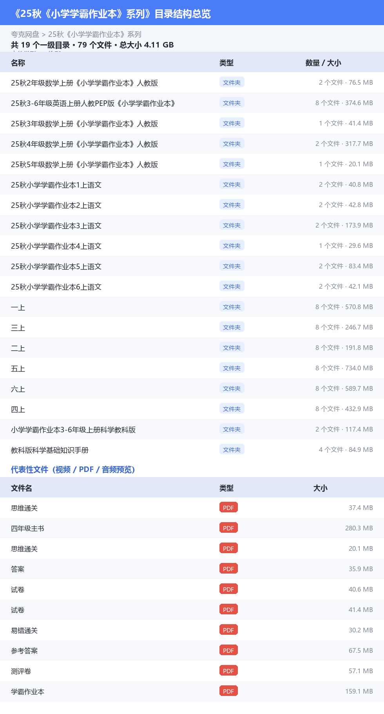384x714 pixels.
Task: Click 文件夹 badge in the 五上 row
Action: coord(232,368)
